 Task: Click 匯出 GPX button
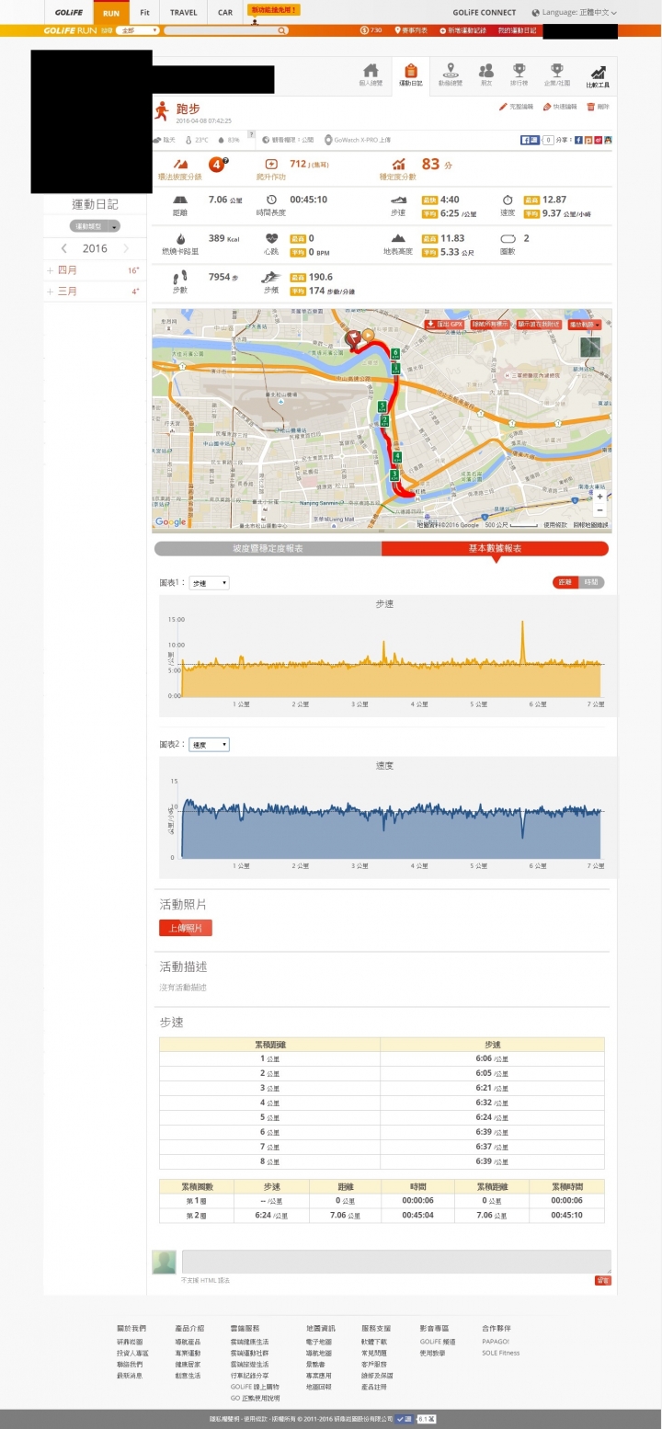tap(445, 325)
